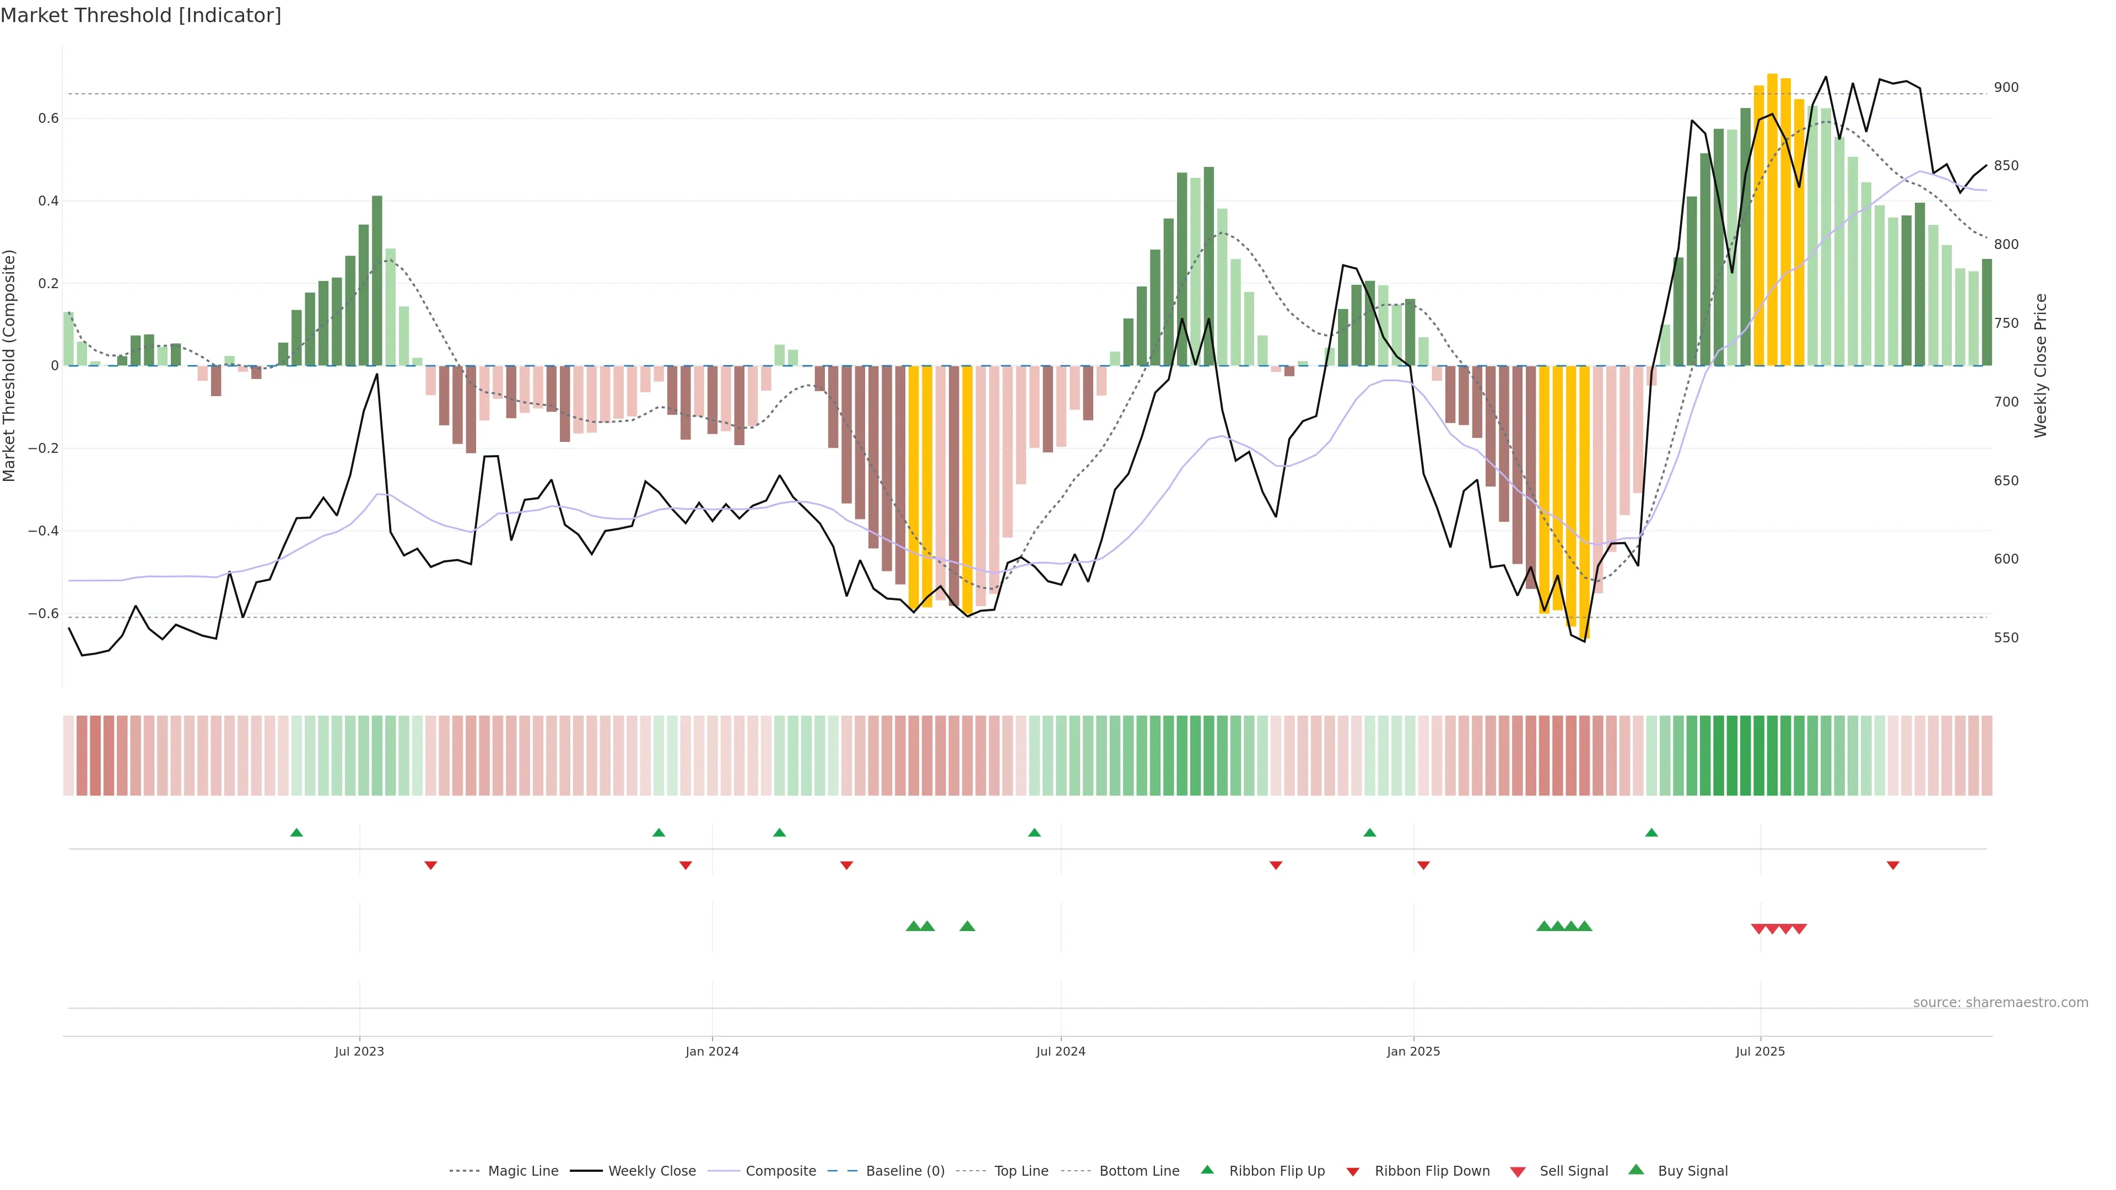Click the Jul 2024 axis label

click(x=1060, y=1051)
